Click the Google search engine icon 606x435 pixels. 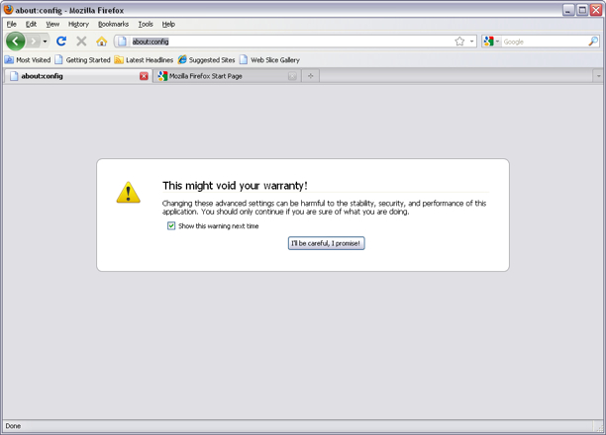[x=488, y=42]
